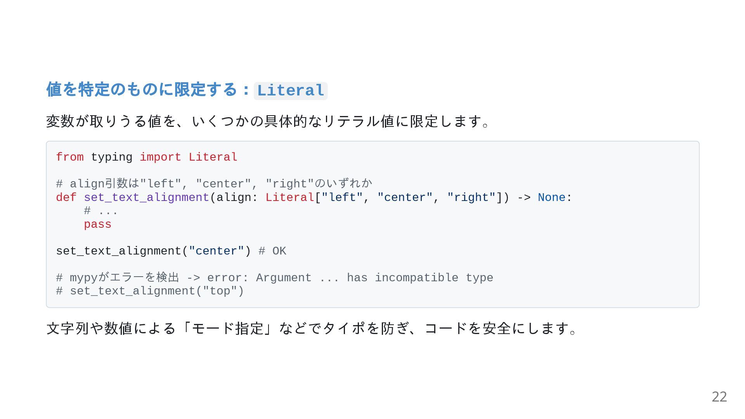Image resolution: width=745 pixels, height=419 pixels.
Task: Click the slide heading about Literal
Action: point(187,90)
